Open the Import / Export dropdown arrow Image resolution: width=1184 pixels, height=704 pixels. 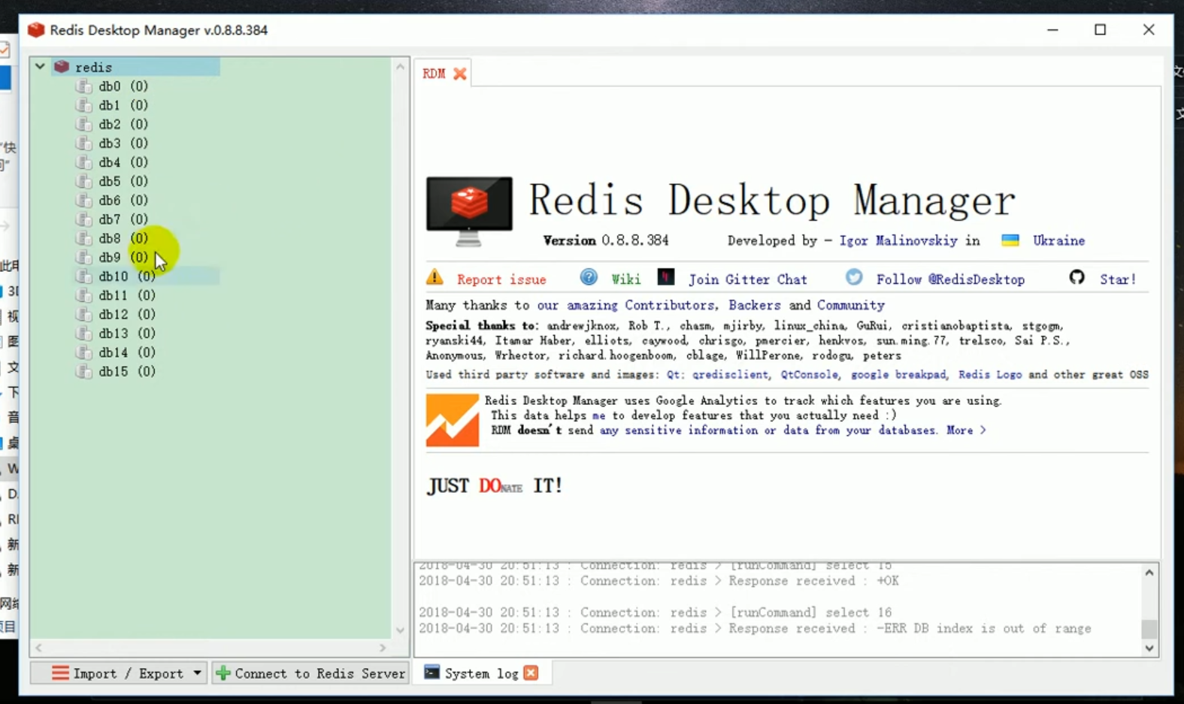pos(197,673)
